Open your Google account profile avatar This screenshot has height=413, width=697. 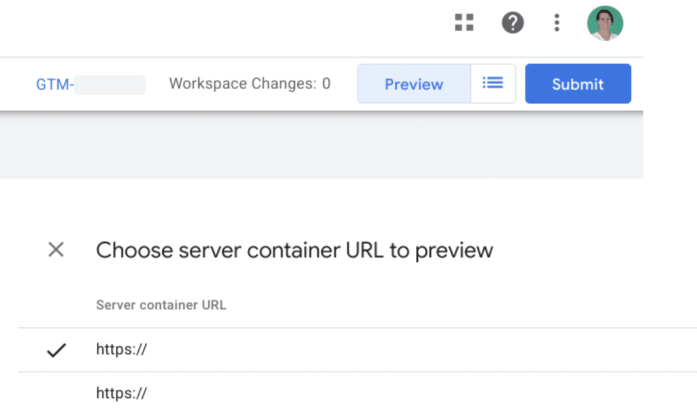(605, 22)
